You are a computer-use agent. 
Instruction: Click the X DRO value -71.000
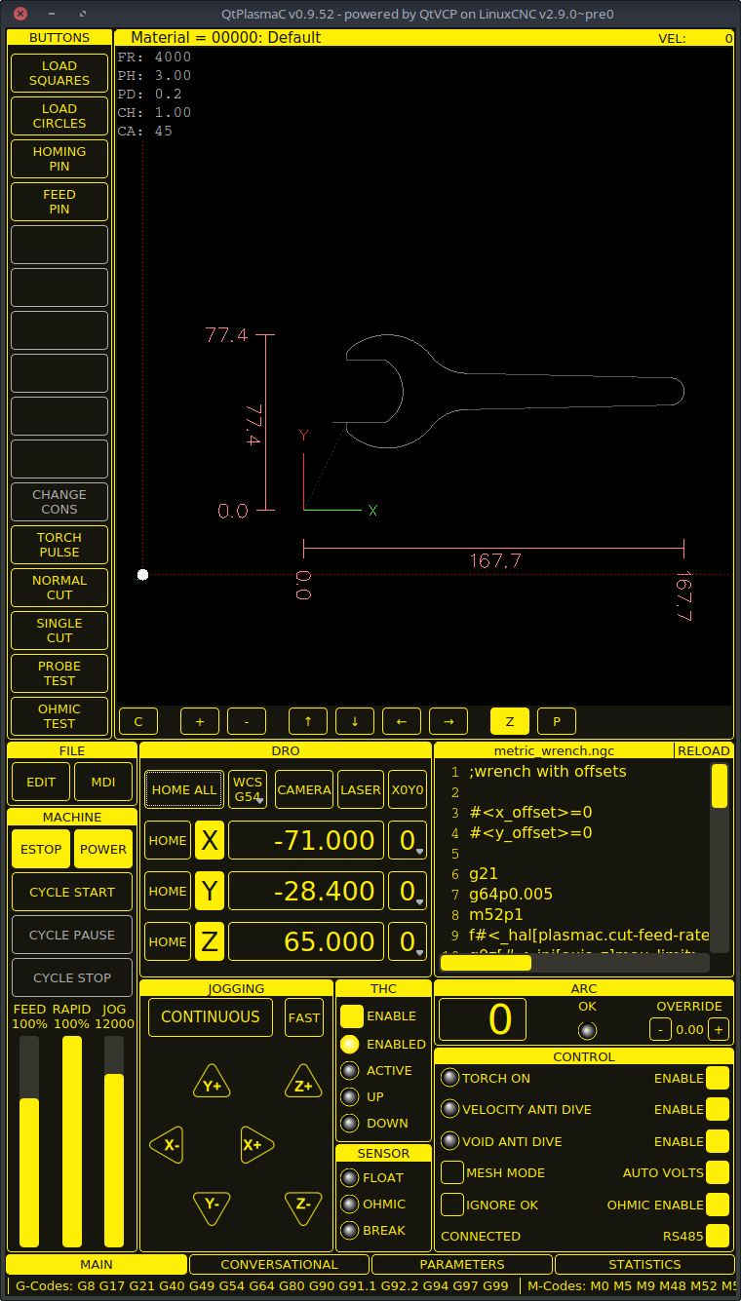pos(306,840)
